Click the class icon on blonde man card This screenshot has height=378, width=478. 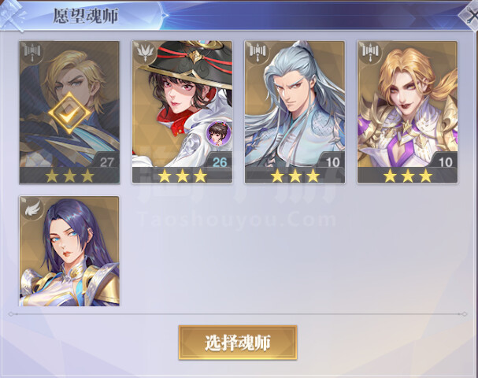click(x=32, y=53)
